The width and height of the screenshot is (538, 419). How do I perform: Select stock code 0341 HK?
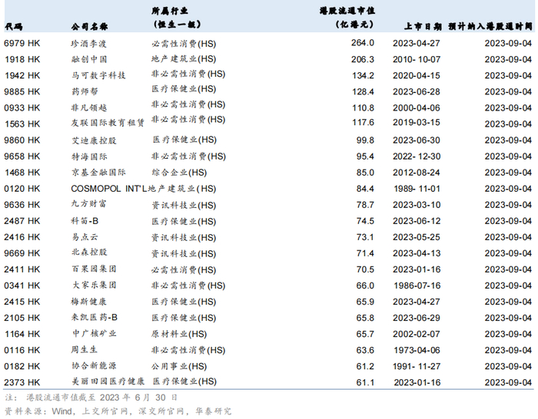22,285
